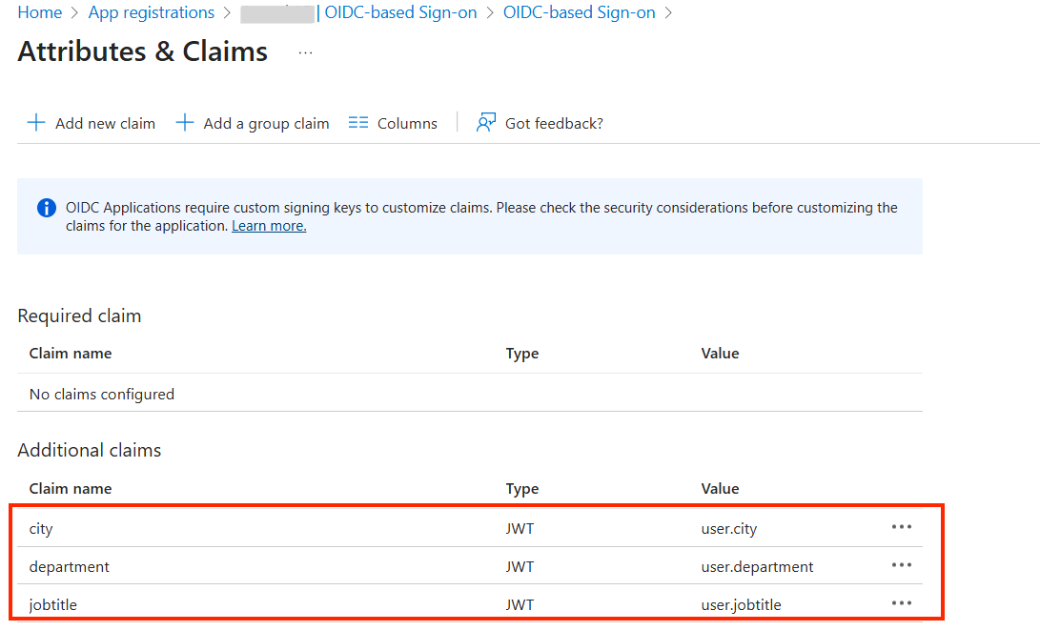This screenshot has height=631, width=1040.
Task: Go to Home in the breadcrumb
Action: 39,12
